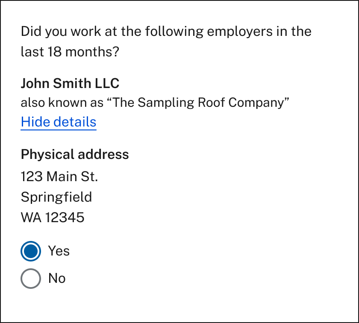Click the "last 18 months?" text line
Screen dimensions: 359x323
point(70,52)
